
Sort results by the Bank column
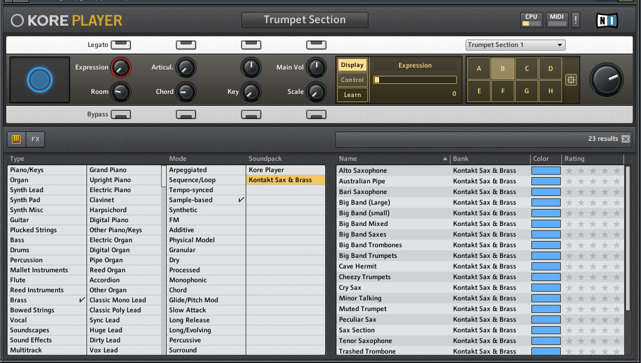point(489,159)
